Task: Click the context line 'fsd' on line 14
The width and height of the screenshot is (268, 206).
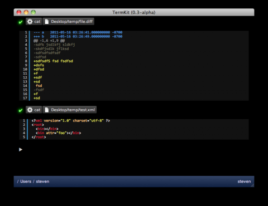Action: click(x=39, y=86)
